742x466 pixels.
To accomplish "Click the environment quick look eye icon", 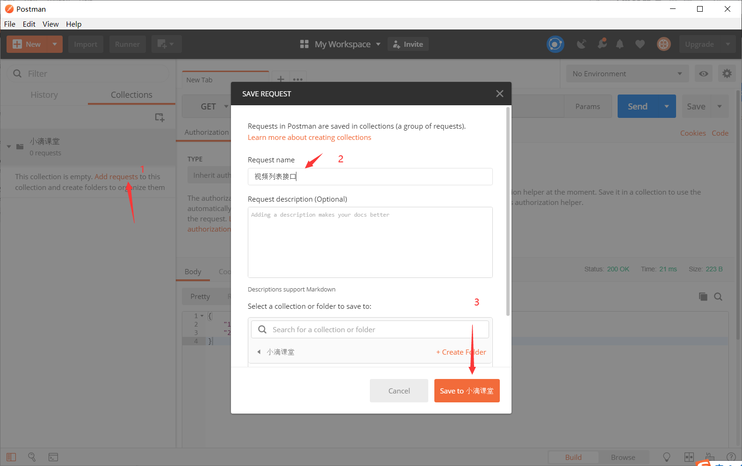I will (703, 73).
